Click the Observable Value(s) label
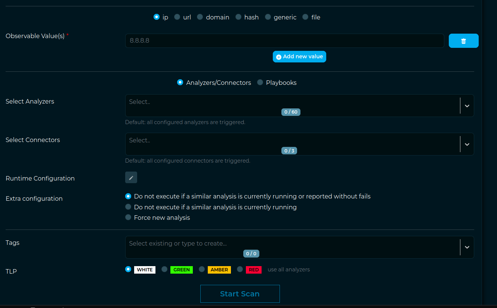Viewport: 497px width, 308px height. (35, 36)
